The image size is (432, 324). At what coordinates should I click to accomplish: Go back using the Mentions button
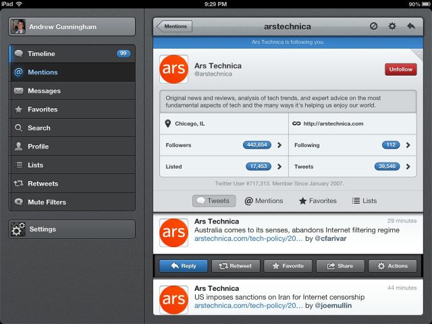click(174, 26)
